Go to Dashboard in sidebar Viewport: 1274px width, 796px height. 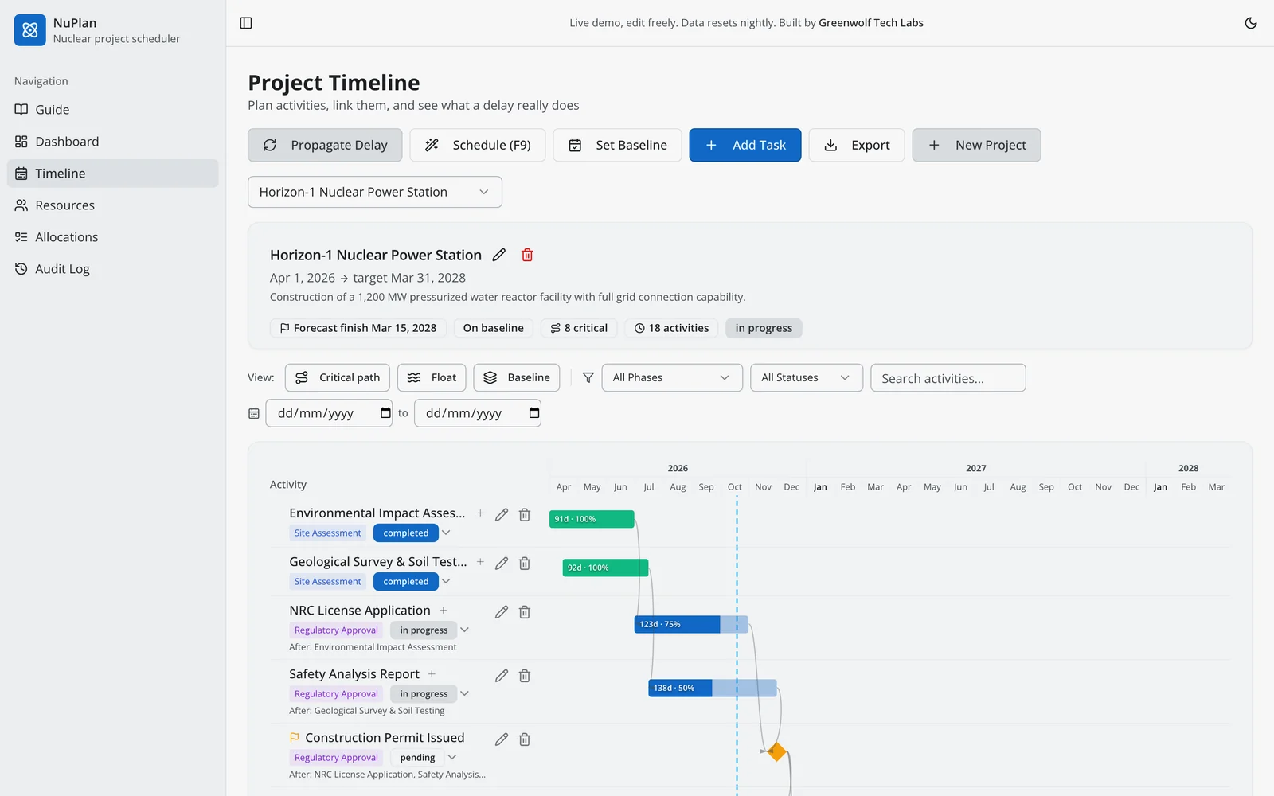point(113,142)
